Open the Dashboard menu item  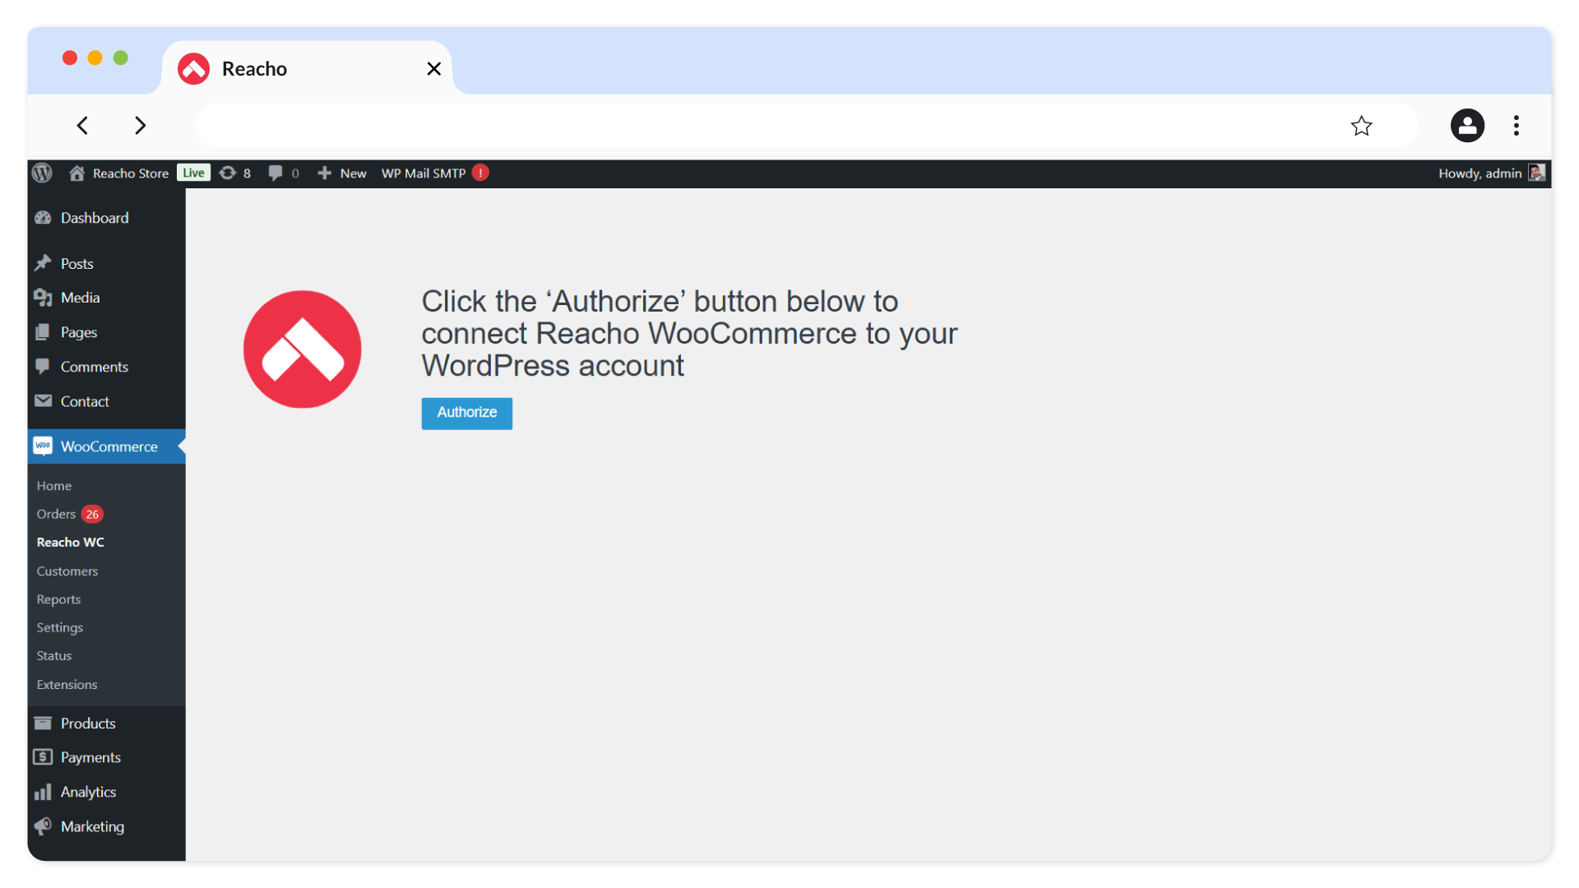94,218
